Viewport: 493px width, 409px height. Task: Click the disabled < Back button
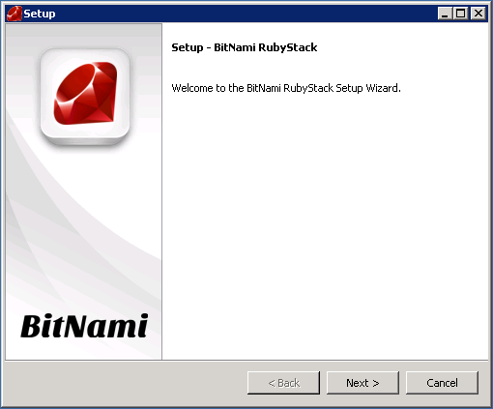pos(283,383)
